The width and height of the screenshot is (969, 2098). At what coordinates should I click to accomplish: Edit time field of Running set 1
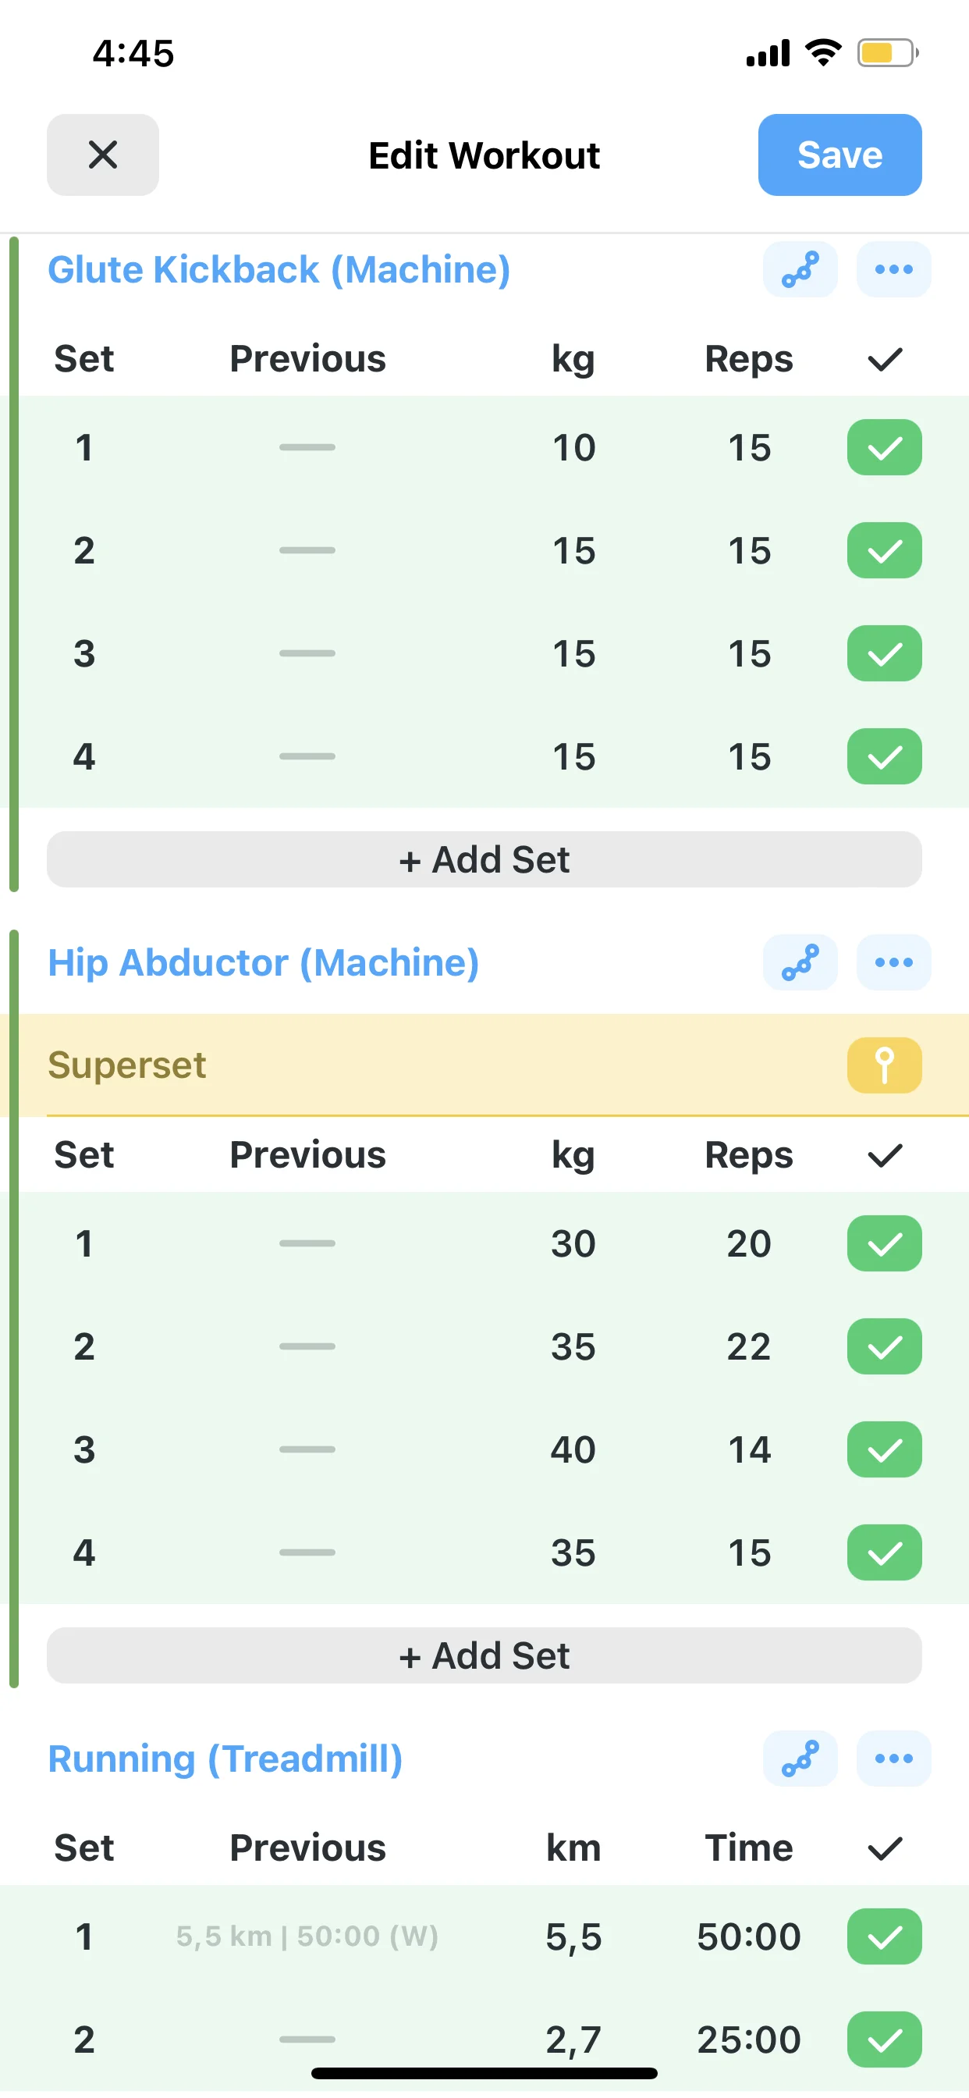coord(748,1936)
